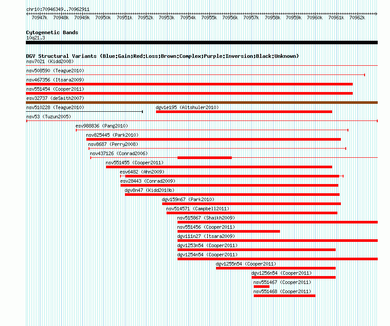Open dgv1e195 (Altshuler2010) variant
Image resolution: width=390 pixels, height=326 pixels.
[x=187, y=107]
